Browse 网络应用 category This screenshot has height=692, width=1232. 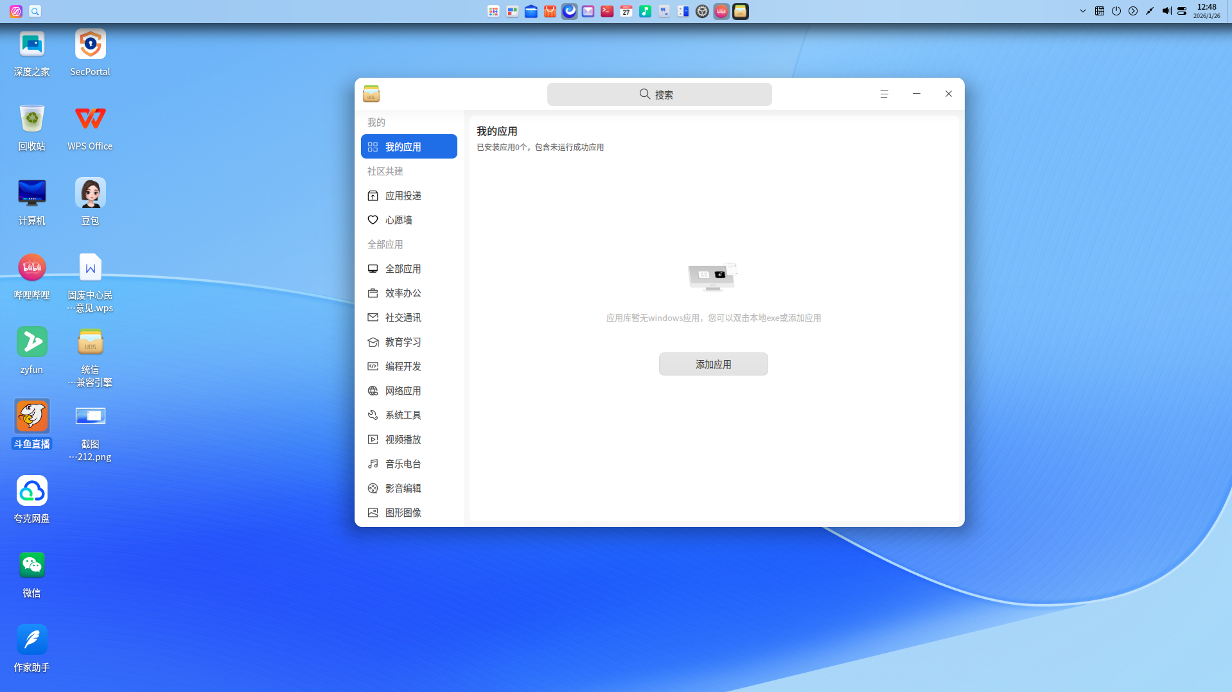pos(409,390)
